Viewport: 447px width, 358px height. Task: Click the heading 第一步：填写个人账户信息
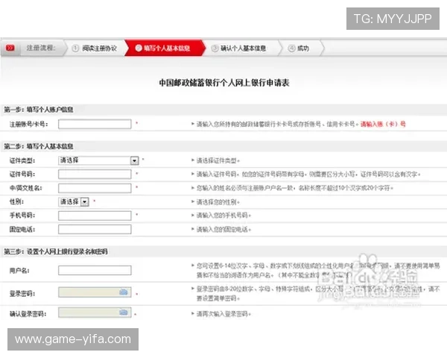pos(39,110)
